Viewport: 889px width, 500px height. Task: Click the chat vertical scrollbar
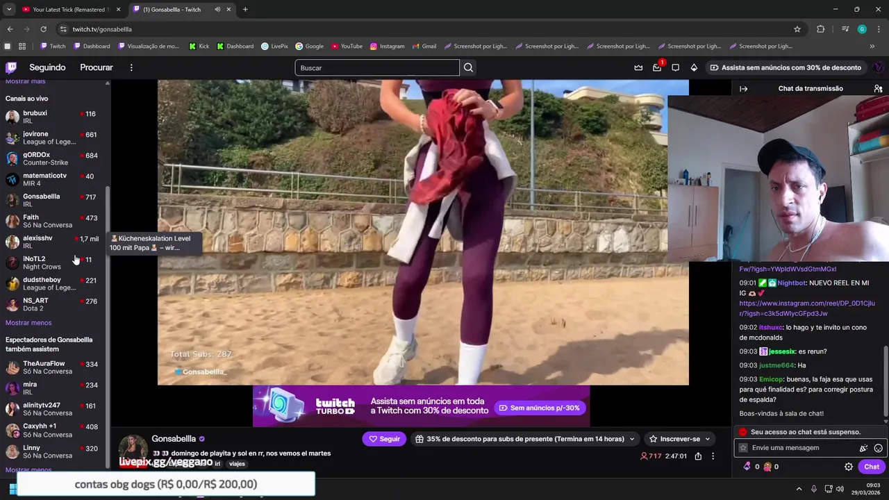885,382
